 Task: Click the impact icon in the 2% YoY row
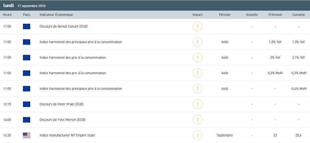(197, 58)
